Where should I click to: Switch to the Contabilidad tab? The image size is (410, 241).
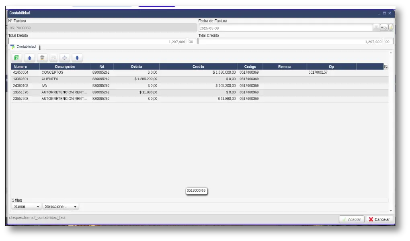pyautogui.click(x=26, y=47)
